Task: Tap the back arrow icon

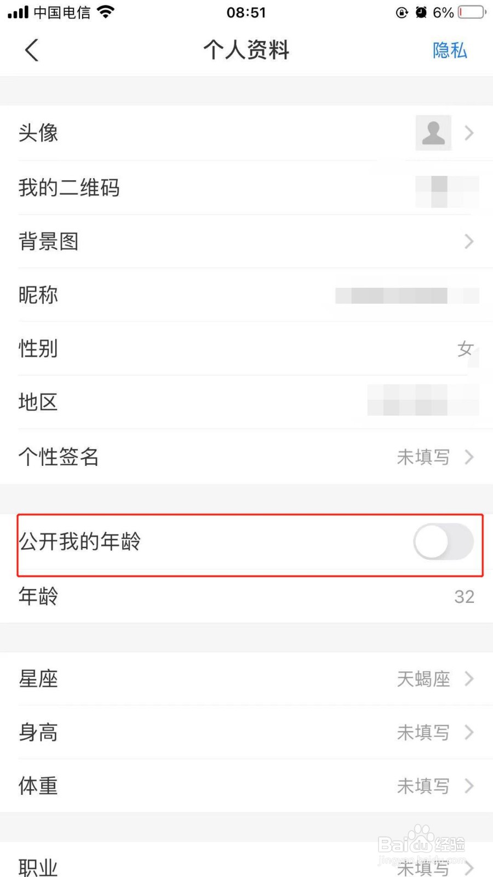Action: (x=32, y=50)
